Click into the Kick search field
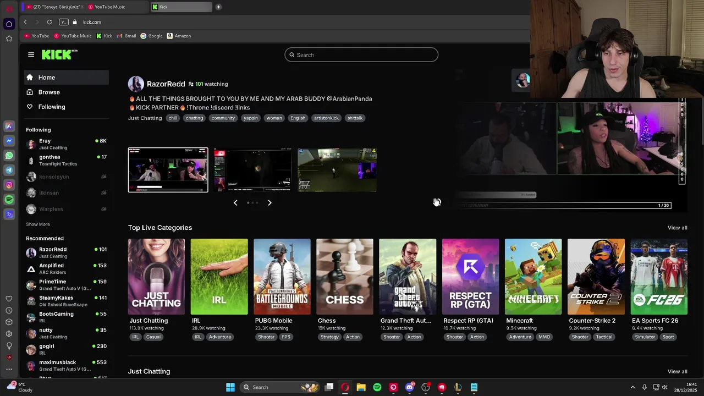Image resolution: width=704 pixels, height=396 pixels. click(x=361, y=55)
